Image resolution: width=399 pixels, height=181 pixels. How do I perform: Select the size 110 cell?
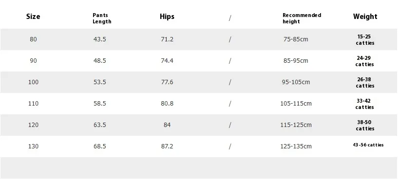click(x=33, y=104)
